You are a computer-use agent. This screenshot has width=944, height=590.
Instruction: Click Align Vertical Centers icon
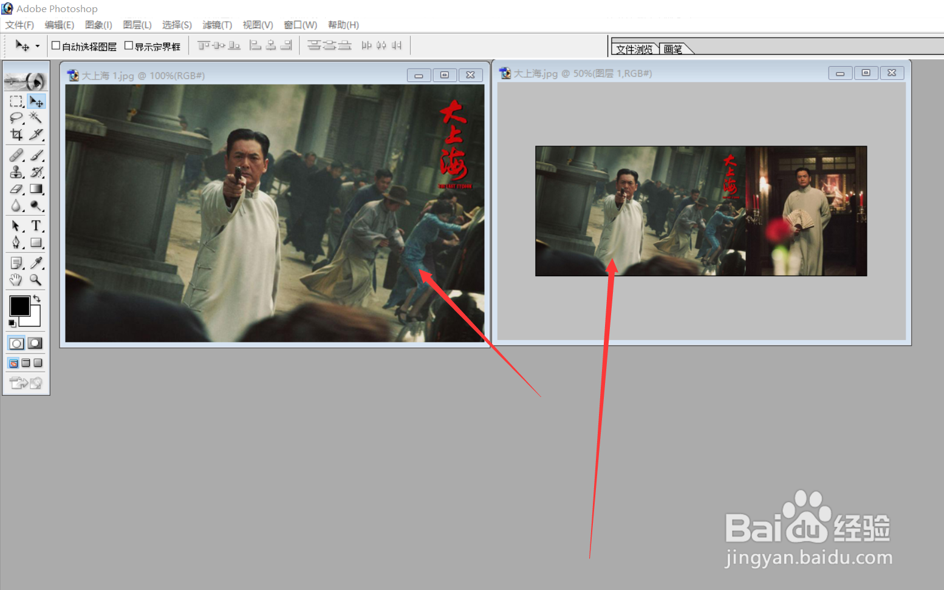point(219,46)
